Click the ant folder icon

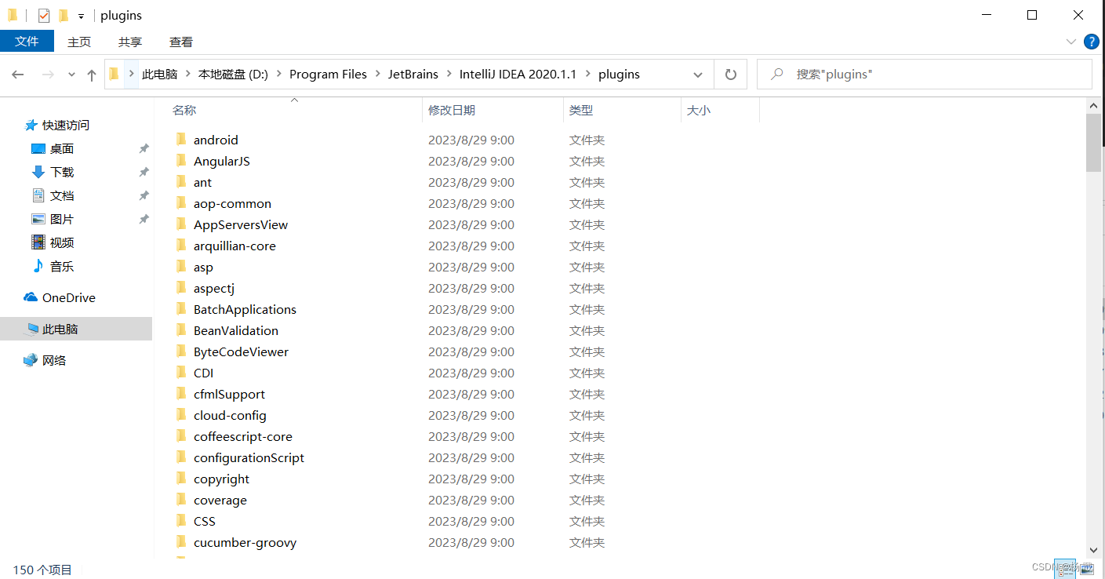tap(181, 182)
